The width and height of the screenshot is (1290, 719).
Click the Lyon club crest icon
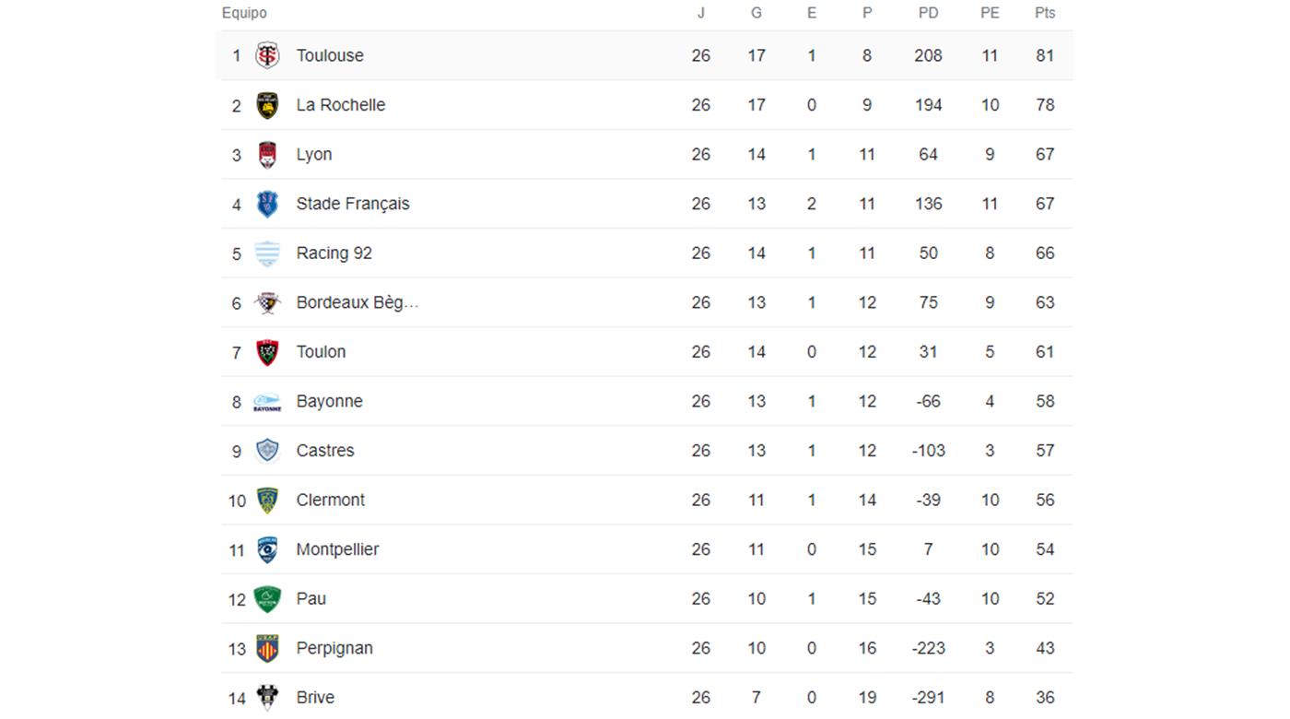coord(267,155)
